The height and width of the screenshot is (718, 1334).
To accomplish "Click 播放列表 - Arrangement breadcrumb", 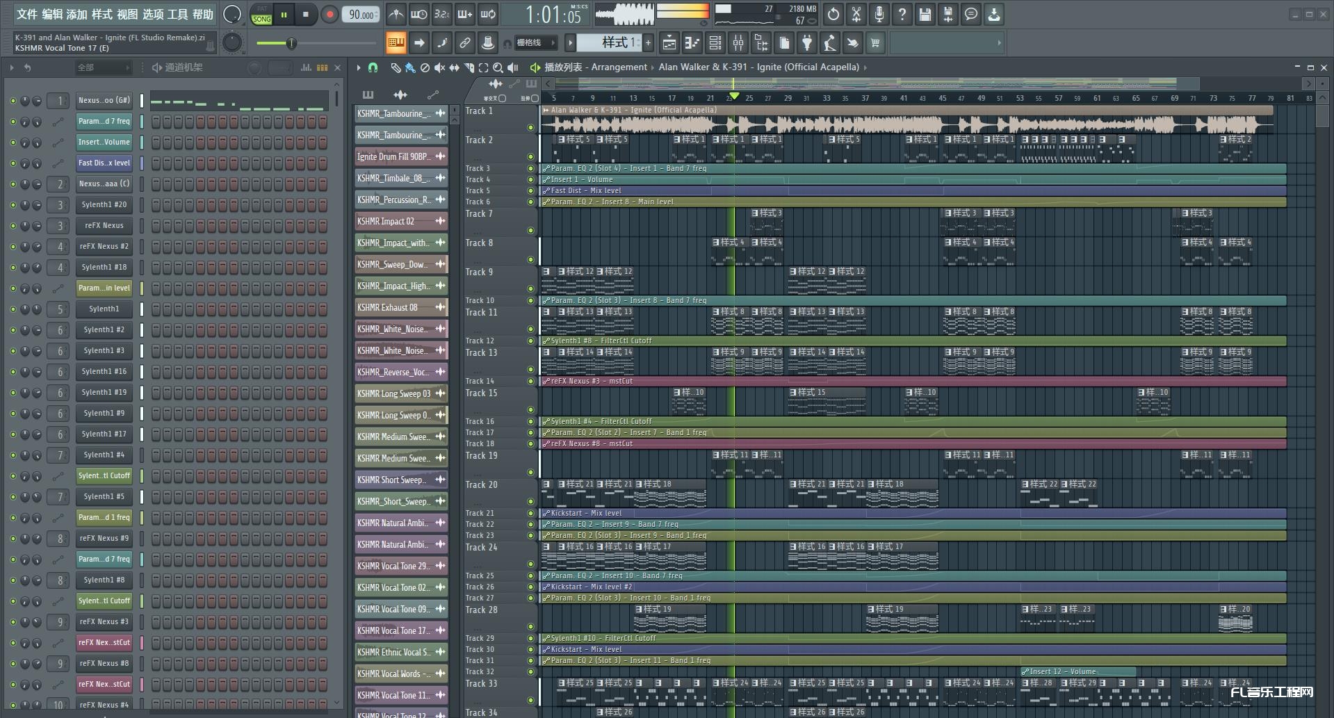I will [x=596, y=67].
